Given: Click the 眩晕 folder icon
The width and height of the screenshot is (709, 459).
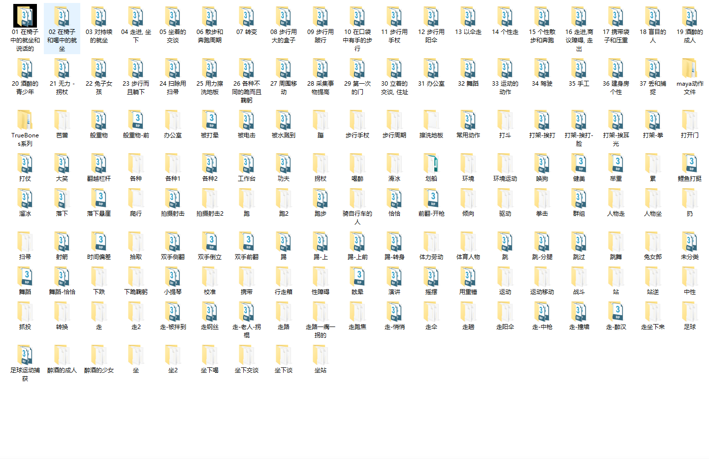Looking at the screenshot, I should (x=357, y=276).
